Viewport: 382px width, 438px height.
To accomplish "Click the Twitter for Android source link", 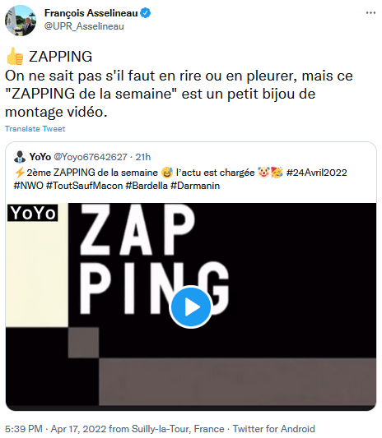I will 273,429.
